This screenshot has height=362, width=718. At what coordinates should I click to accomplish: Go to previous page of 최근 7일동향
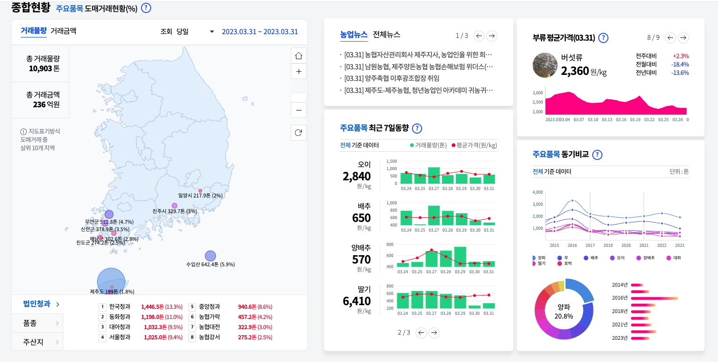421,332
